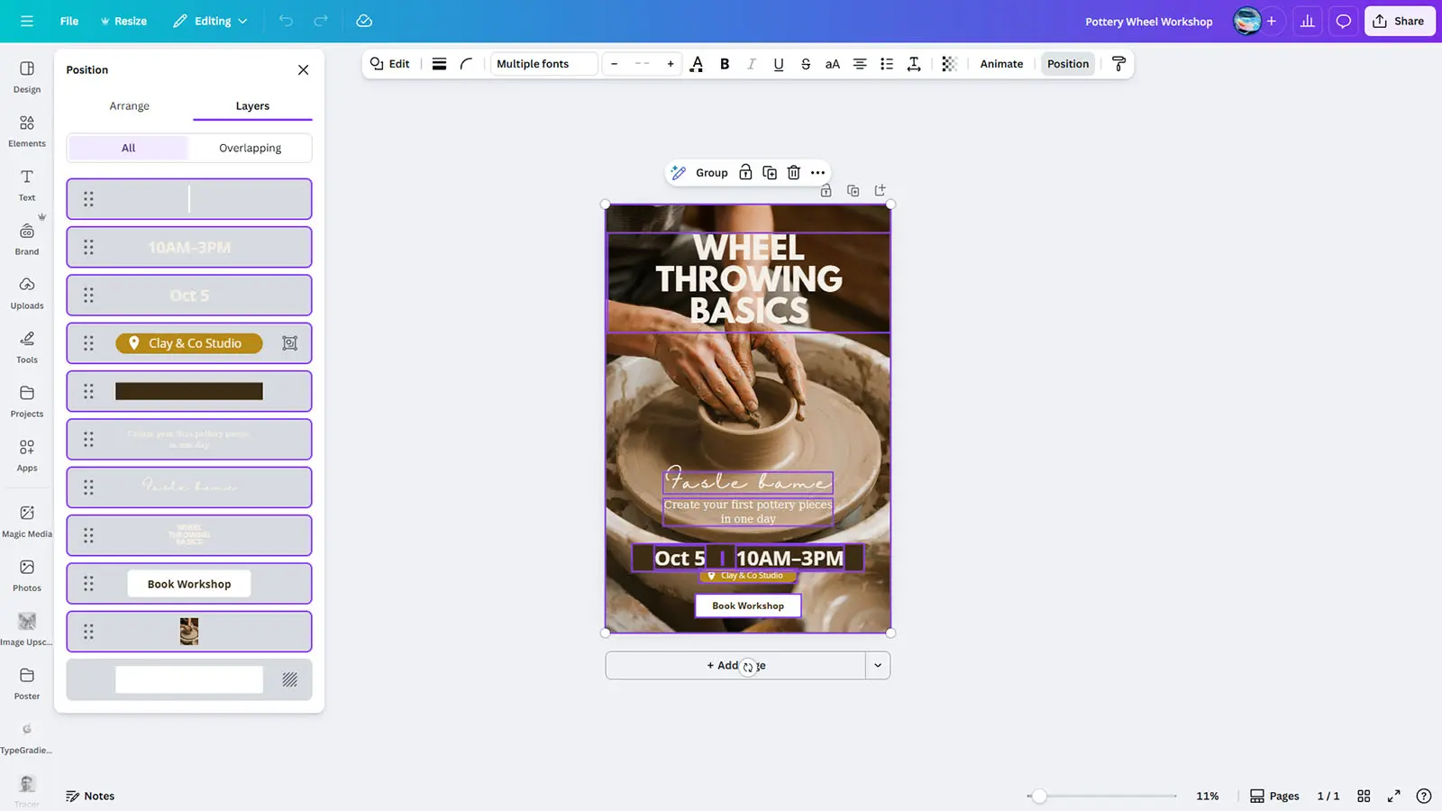Open the Text panel in the sidebar

click(x=26, y=183)
